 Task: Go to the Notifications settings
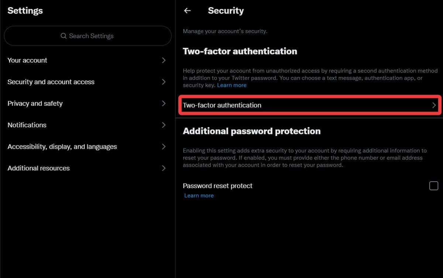point(27,125)
